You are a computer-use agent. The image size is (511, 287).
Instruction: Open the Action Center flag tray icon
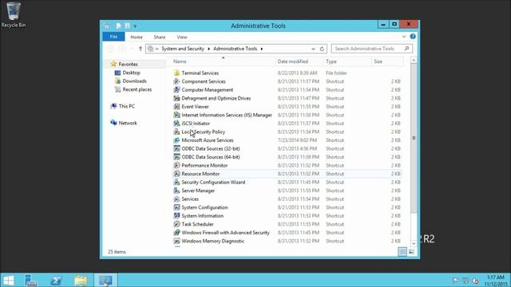(x=456, y=281)
